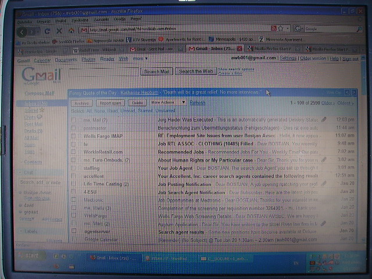
Task: Click Sign out link
Action: click(350, 59)
